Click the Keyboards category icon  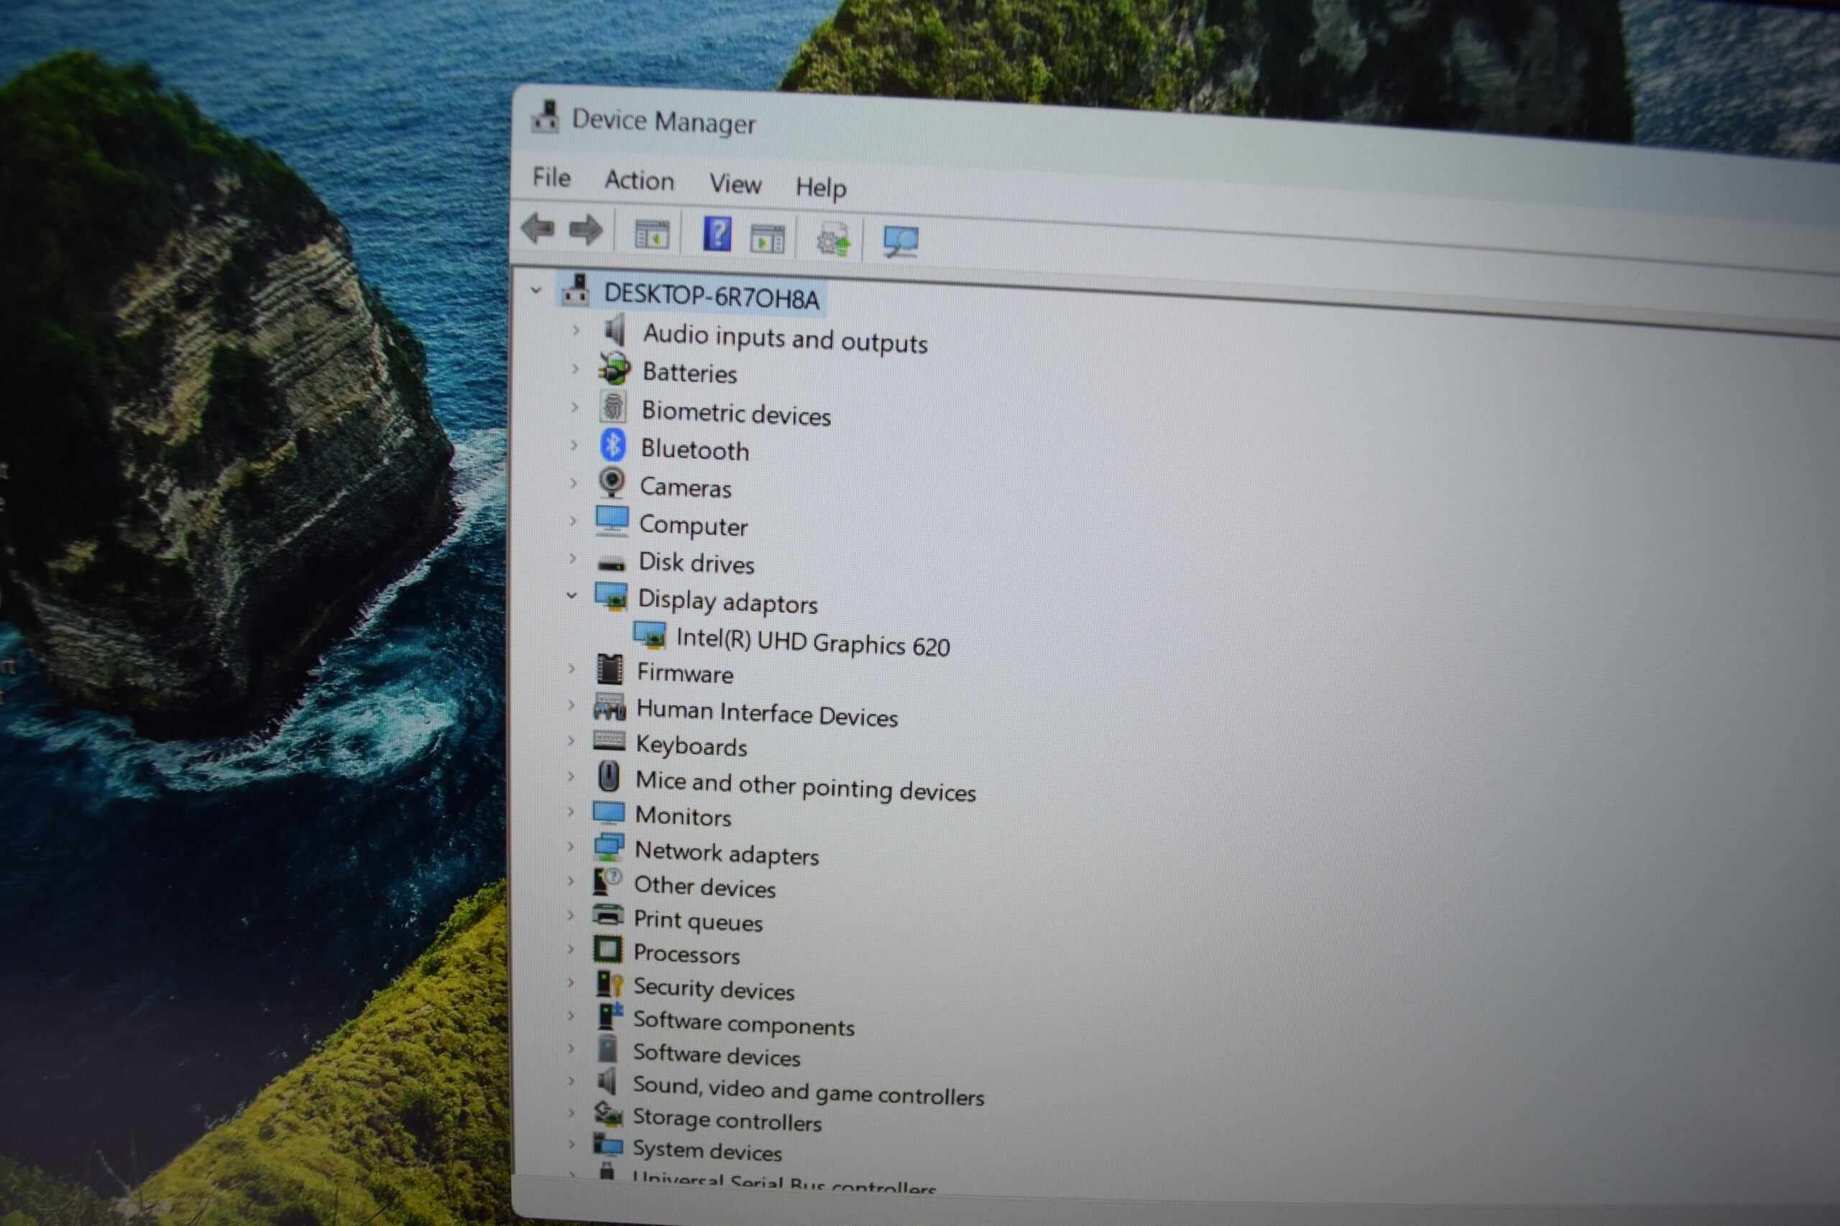(x=609, y=740)
